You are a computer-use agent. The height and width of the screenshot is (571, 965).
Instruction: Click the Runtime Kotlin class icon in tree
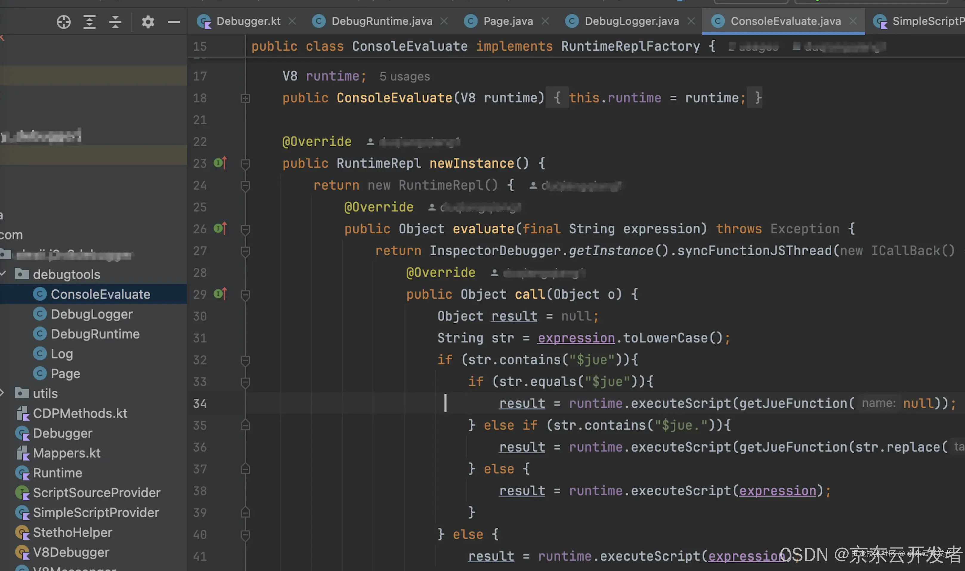click(x=22, y=473)
